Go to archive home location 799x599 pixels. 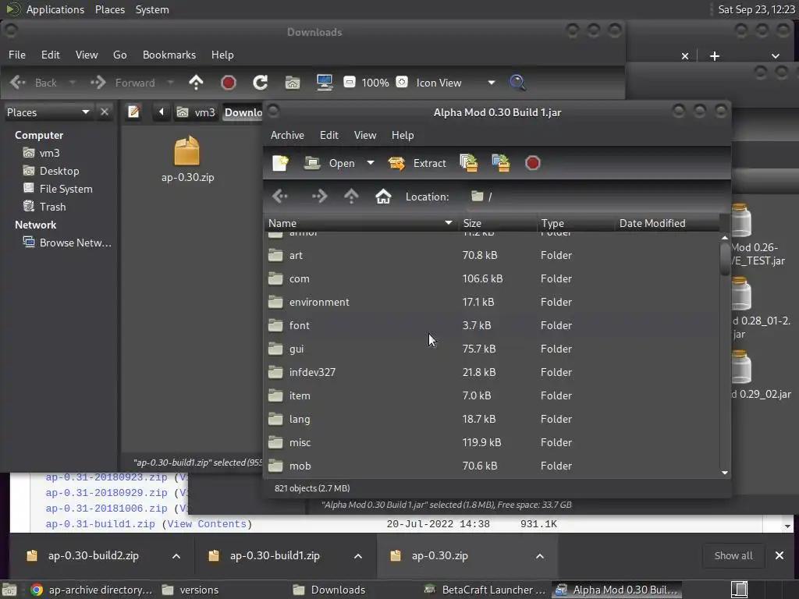point(383,197)
